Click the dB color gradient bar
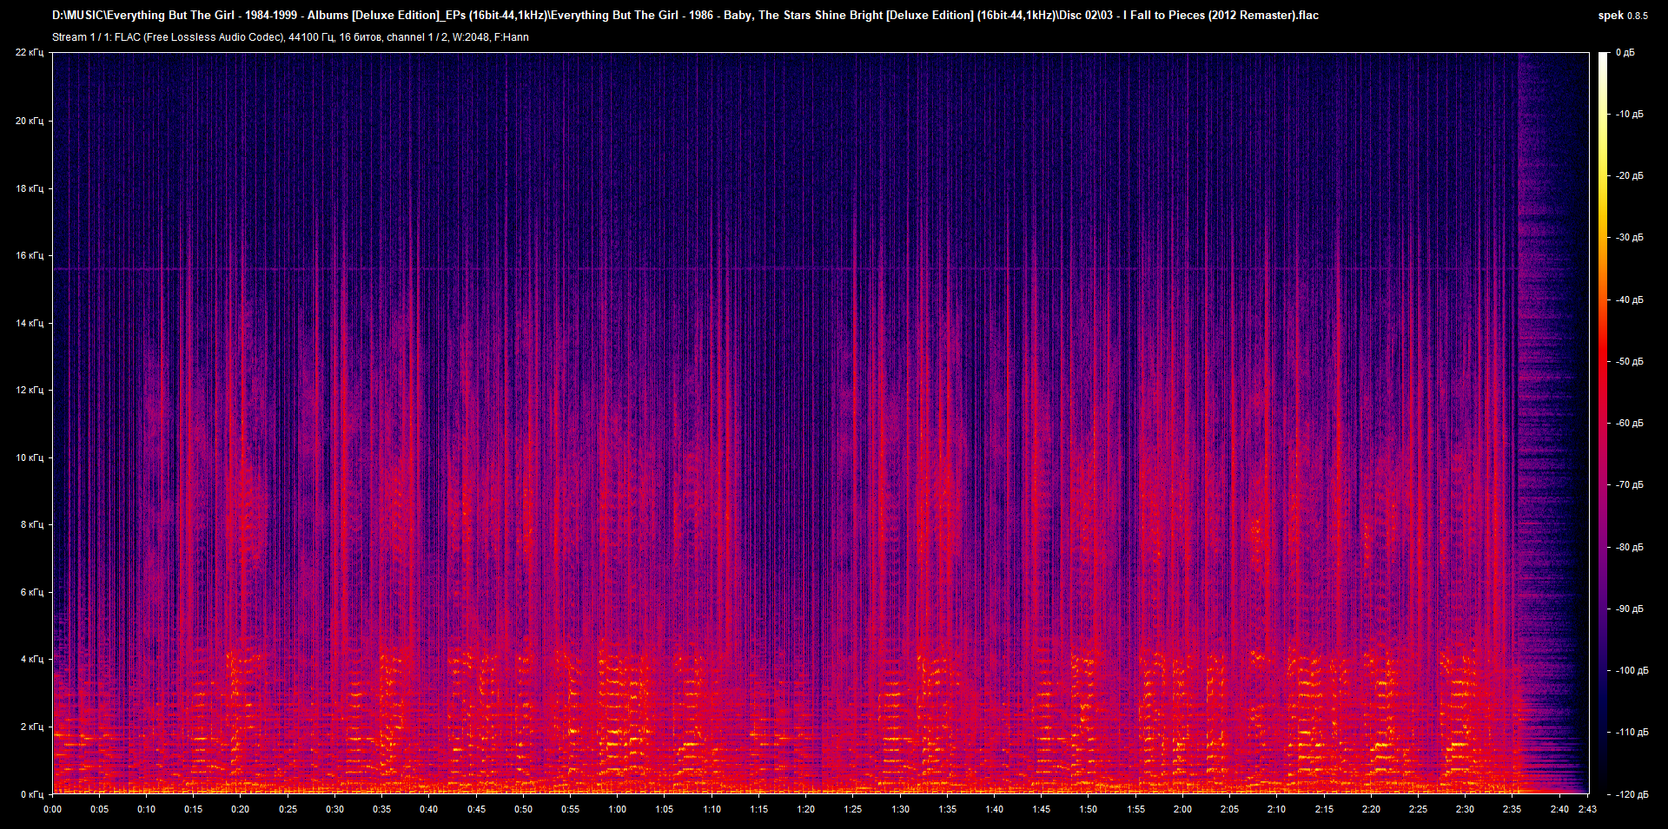The width and height of the screenshot is (1668, 829). pos(1604,423)
